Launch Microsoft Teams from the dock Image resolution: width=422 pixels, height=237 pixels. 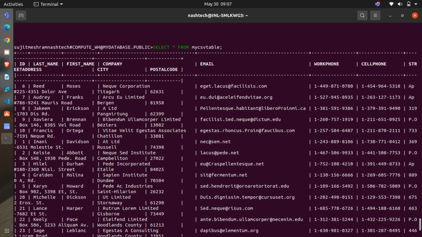tap(7, 16)
